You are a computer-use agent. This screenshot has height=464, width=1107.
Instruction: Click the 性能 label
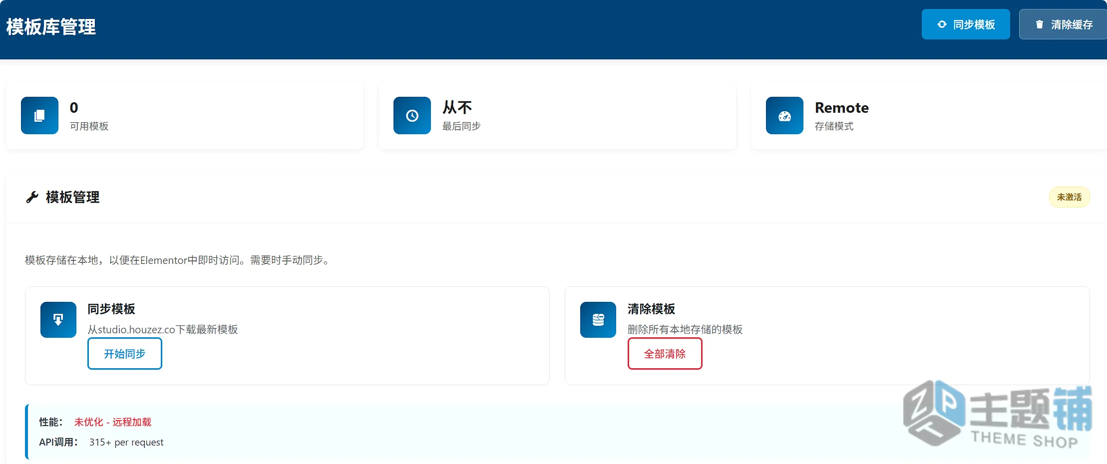click(x=51, y=422)
